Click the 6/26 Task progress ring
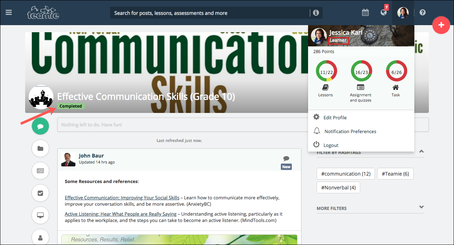The height and width of the screenshot is (245, 454). 396,71
